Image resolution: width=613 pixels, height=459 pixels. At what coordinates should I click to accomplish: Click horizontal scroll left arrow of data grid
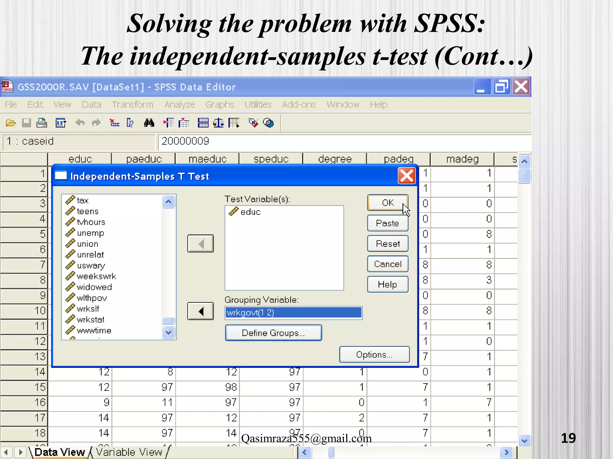305,452
